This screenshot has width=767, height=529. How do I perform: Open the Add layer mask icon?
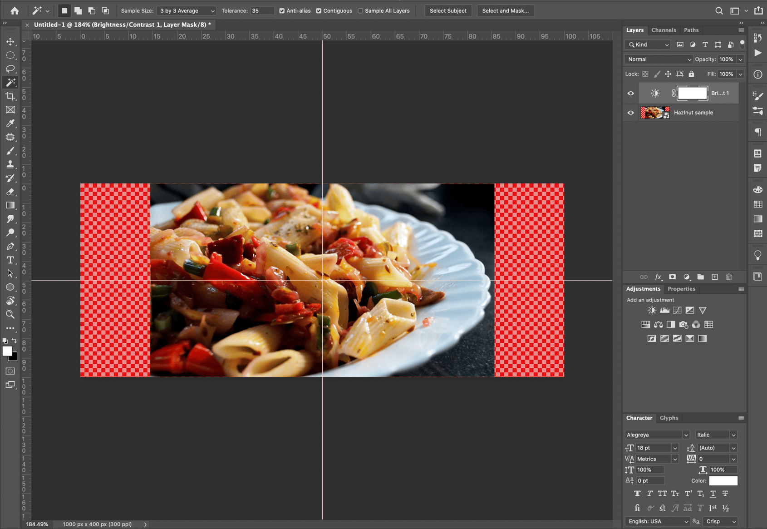[x=672, y=277]
